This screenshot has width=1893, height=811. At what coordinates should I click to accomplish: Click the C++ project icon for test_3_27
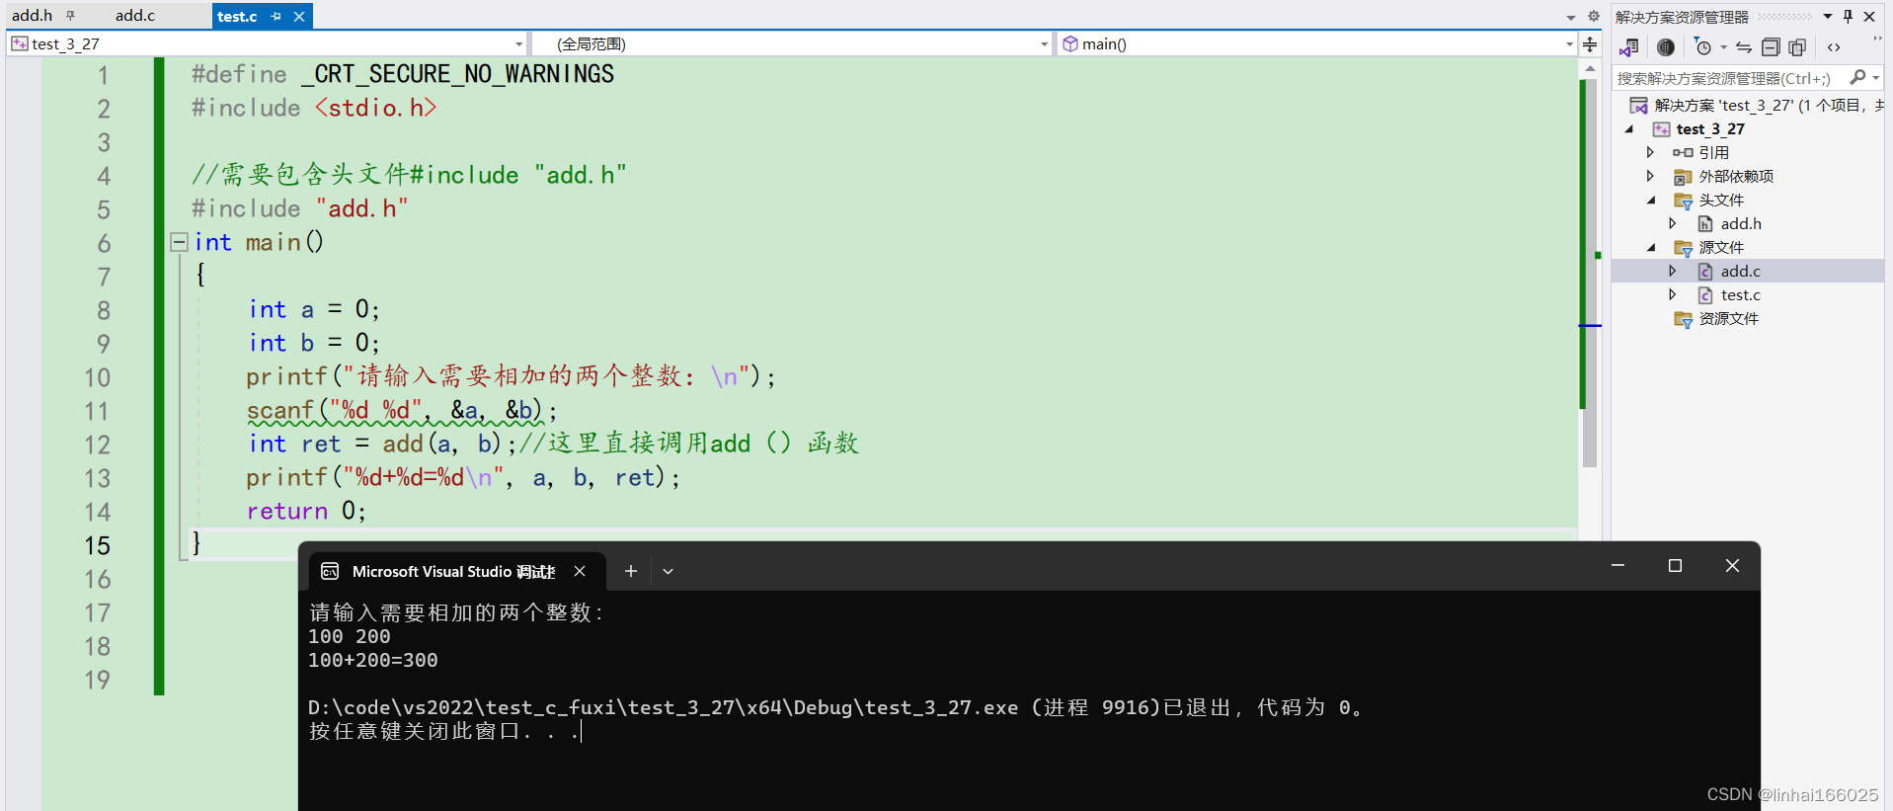point(1662,129)
